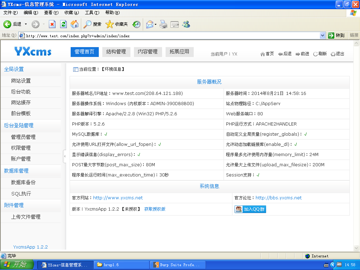Click inside the address bar URL field
Screen dimensions: 360x270
[x=172, y=36]
